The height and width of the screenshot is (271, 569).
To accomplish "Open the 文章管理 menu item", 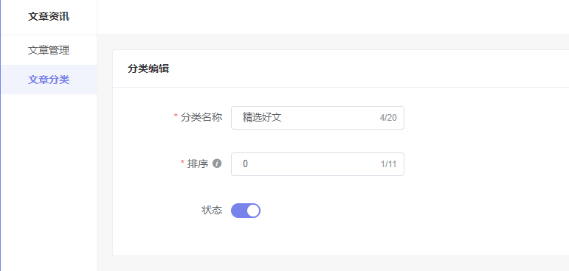I will point(49,50).
